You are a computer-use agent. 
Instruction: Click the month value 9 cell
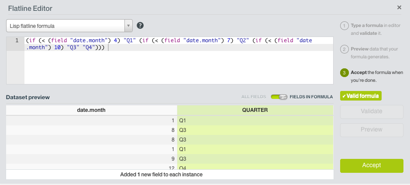pos(91,159)
